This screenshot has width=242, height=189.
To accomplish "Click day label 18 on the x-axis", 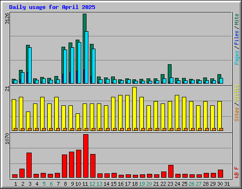I will pyautogui.click(x=135, y=184).
